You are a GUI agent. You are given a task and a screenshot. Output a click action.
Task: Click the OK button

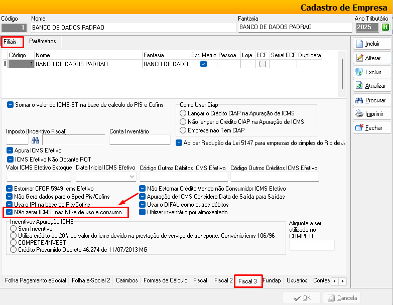point(302,298)
